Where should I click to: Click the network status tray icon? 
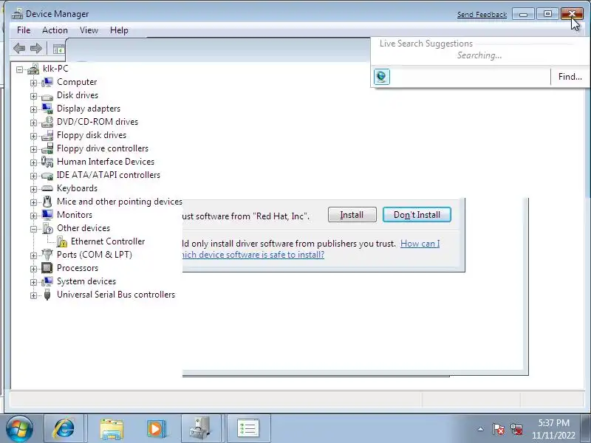516,429
